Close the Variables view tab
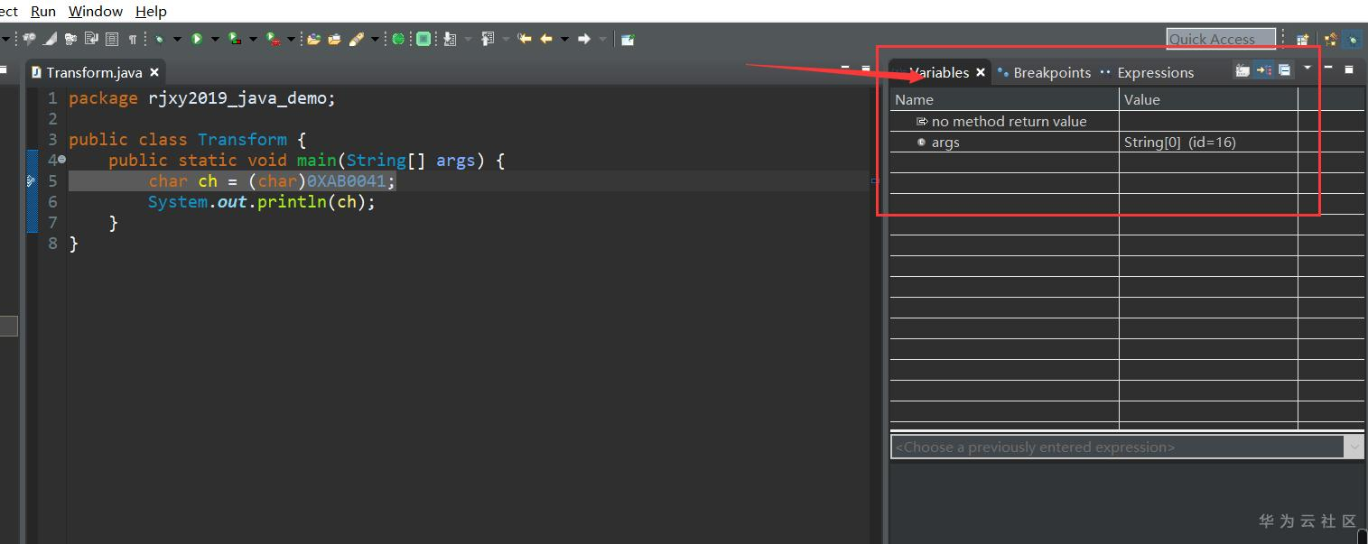 tap(981, 72)
